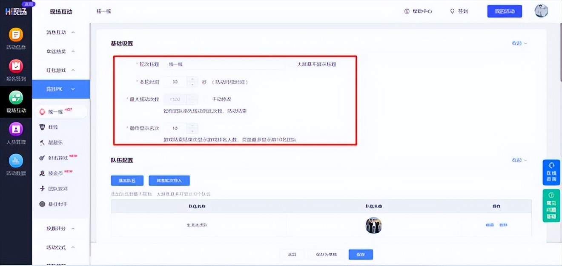This screenshot has height=266, width=562.
Task: Select the 现场互动 sidebar icon
Action: [x=16, y=102]
